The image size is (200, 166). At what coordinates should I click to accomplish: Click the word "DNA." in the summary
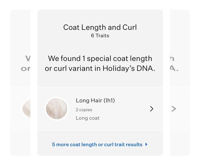tap(146, 69)
